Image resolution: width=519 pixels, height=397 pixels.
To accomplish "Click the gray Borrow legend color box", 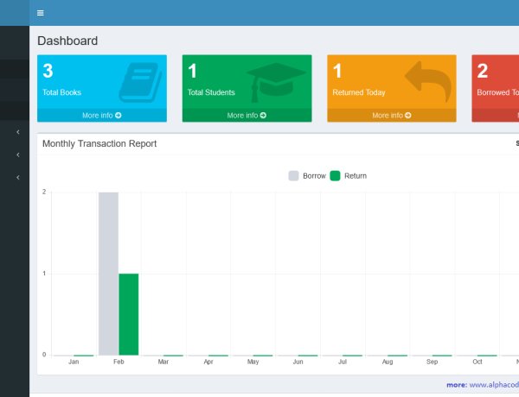I will tap(293, 176).
